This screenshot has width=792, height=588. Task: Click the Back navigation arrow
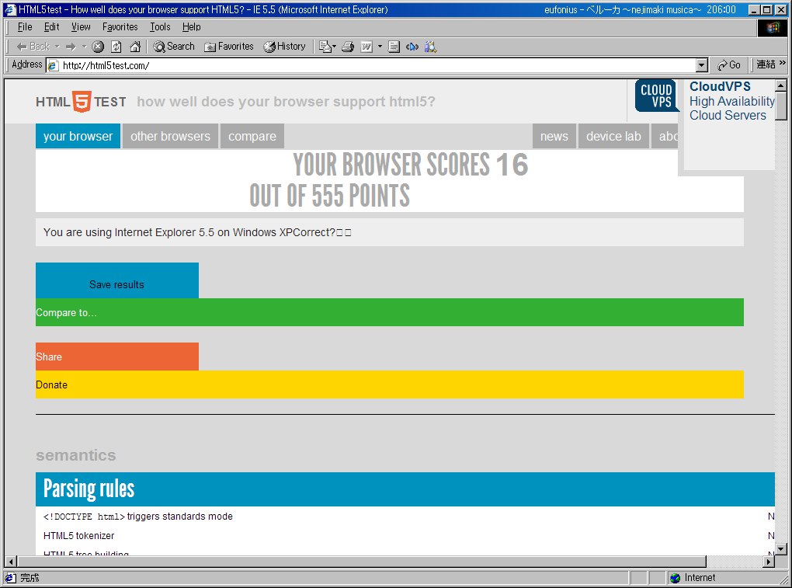[33, 47]
